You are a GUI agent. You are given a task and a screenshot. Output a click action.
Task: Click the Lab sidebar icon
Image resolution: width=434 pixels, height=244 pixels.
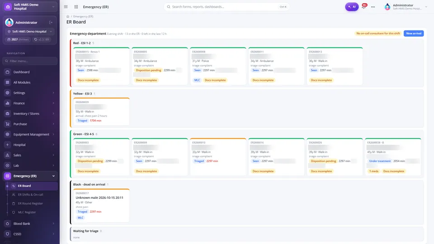click(8, 165)
